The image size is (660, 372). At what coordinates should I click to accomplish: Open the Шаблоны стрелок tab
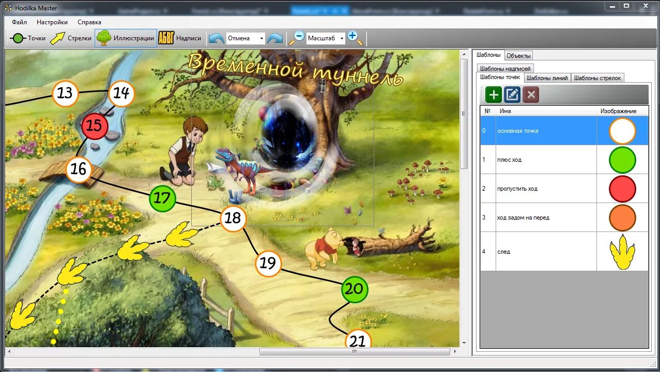(x=597, y=78)
